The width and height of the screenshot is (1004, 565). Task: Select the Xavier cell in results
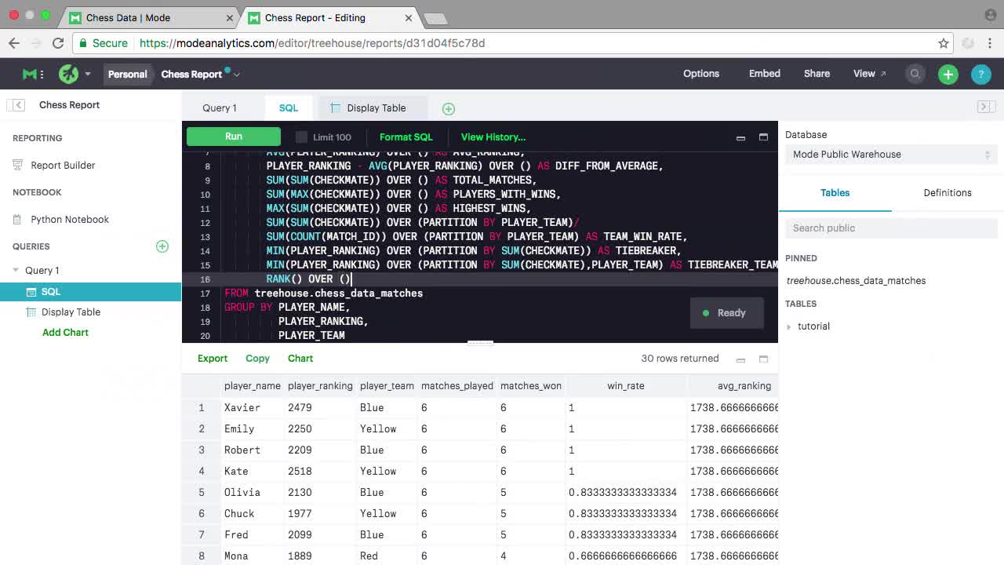[242, 408]
